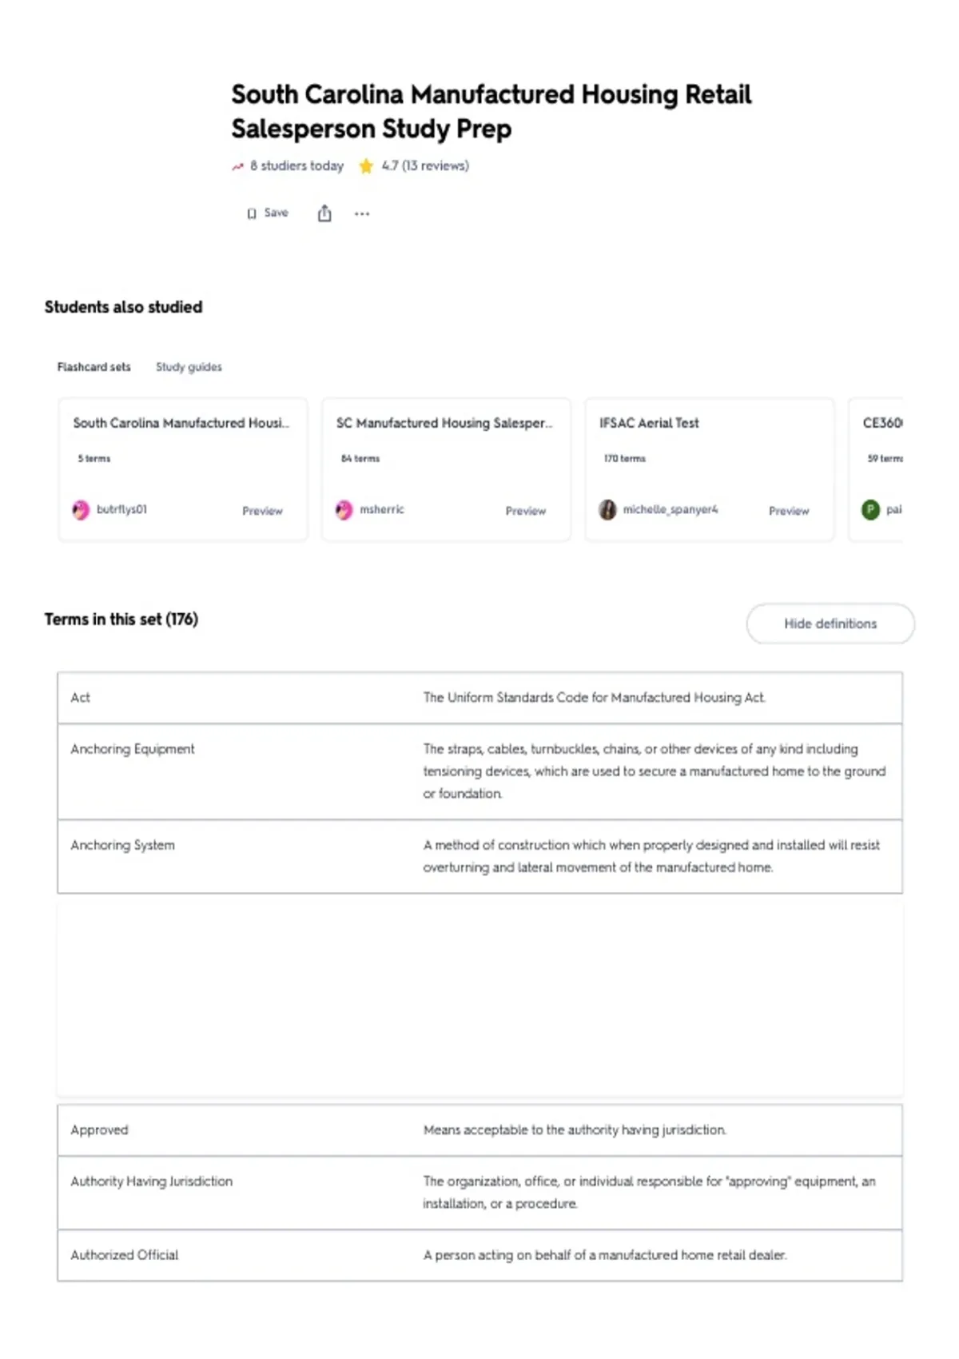
Task: Select the Authorized Official term row
Action: [479, 1255]
